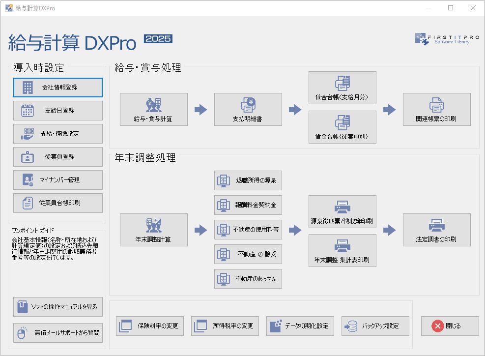
Task: Open 不動産のあっせん
Action: point(248,279)
